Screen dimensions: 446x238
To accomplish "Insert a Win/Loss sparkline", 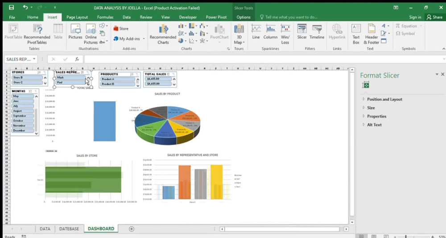I will click(285, 34).
